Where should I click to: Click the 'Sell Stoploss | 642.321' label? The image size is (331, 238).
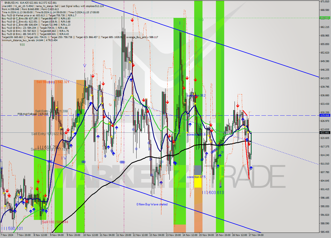tap(52, 82)
